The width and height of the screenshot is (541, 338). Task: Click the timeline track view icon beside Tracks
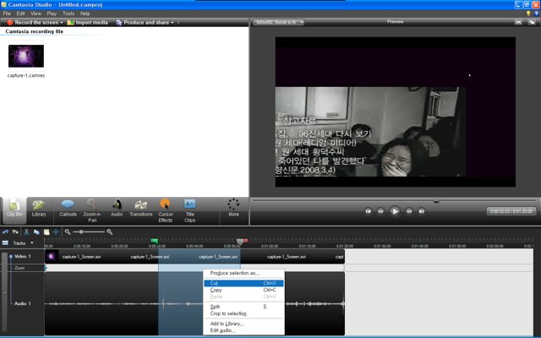pos(5,243)
